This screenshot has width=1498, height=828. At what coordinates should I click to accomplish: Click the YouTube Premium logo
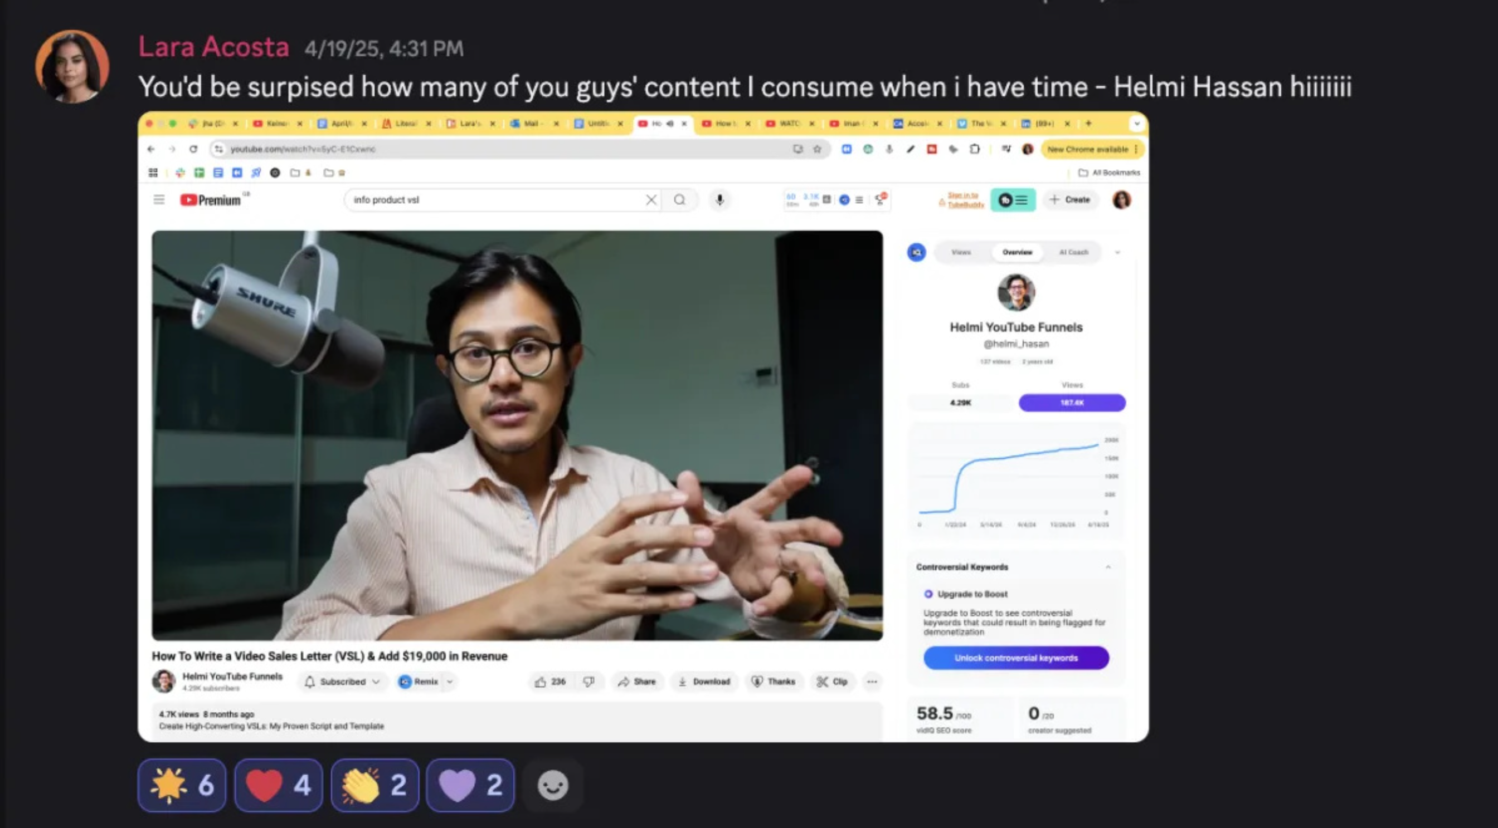point(211,200)
